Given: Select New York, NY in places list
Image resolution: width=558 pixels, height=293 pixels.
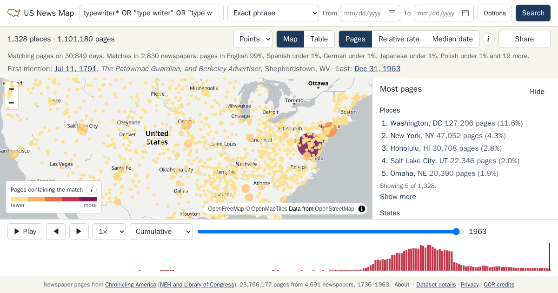Looking at the screenshot, I should [412, 136].
